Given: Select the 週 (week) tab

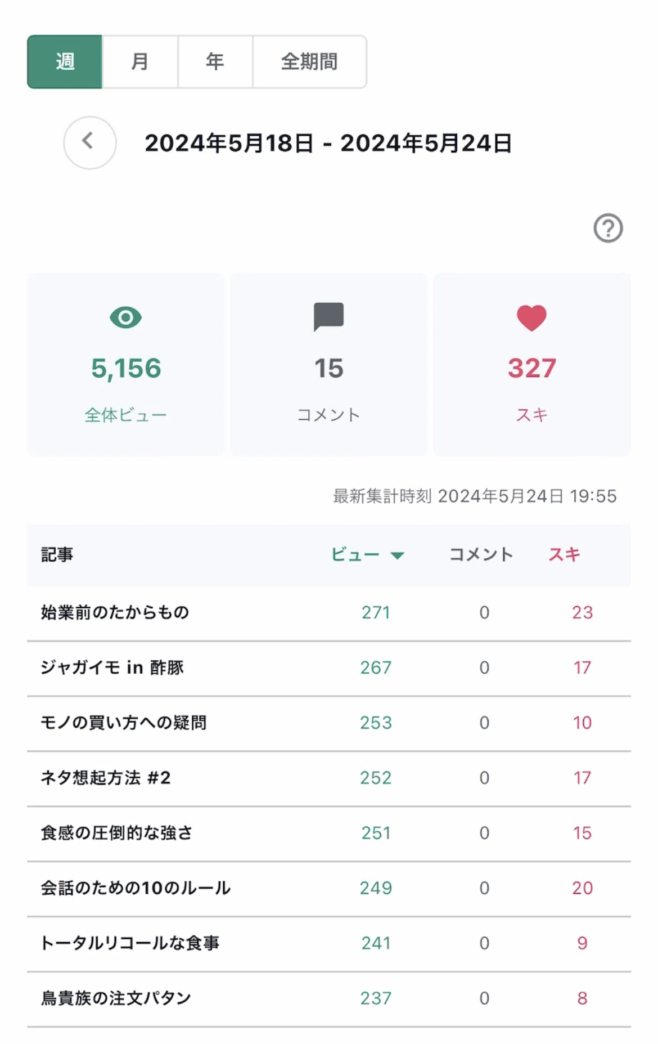Looking at the screenshot, I should click(65, 61).
